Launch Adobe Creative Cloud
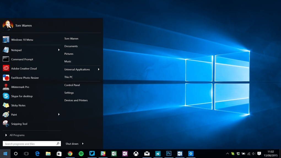The width and height of the screenshot is (281, 158). tap(31, 69)
